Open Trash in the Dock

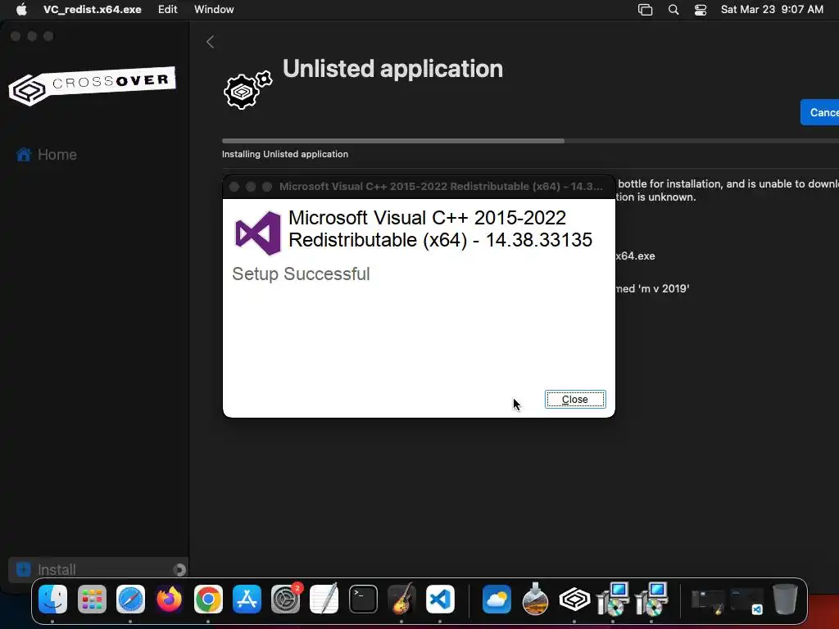pyautogui.click(x=784, y=599)
